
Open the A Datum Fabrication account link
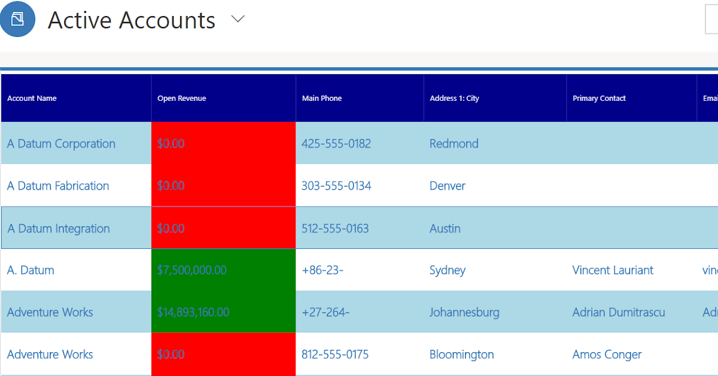(58, 186)
